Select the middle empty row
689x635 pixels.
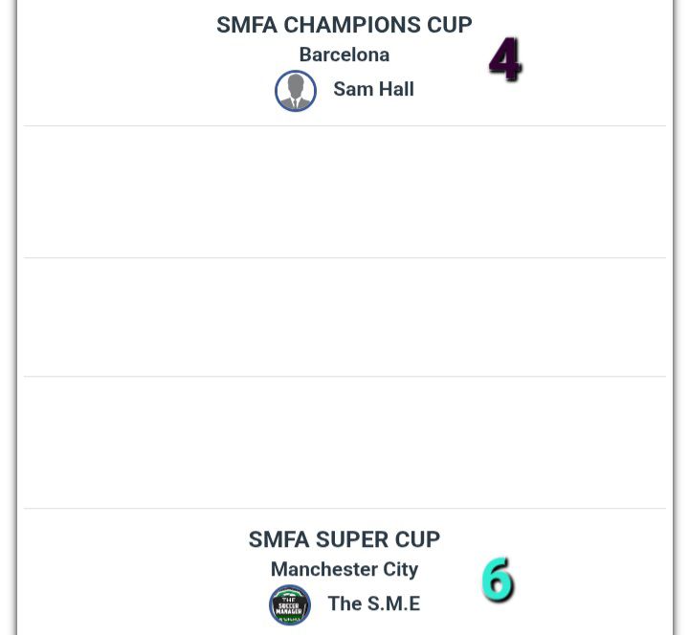(344, 317)
